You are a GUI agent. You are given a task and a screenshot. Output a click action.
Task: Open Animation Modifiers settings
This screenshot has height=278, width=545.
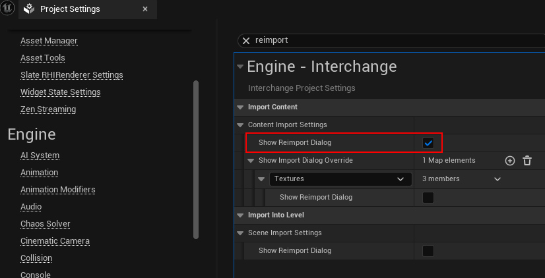(x=57, y=190)
